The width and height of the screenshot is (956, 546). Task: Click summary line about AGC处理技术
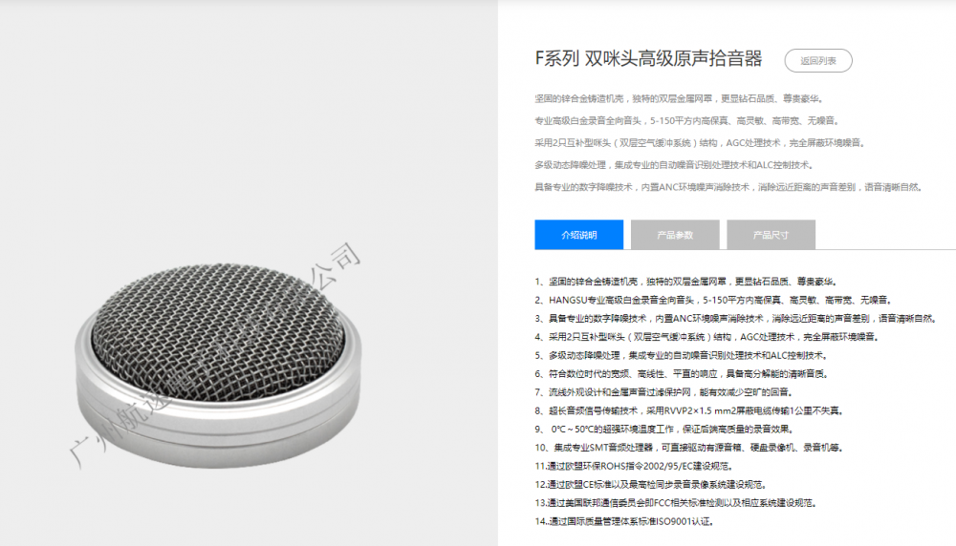coord(701,143)
